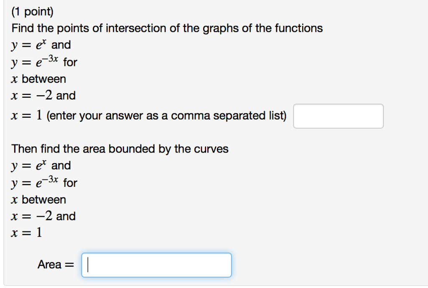The image size is (428, 288).
Task: Click the word for after y = e^-3x
Action: pyautogui.click(x=70, y=61)
